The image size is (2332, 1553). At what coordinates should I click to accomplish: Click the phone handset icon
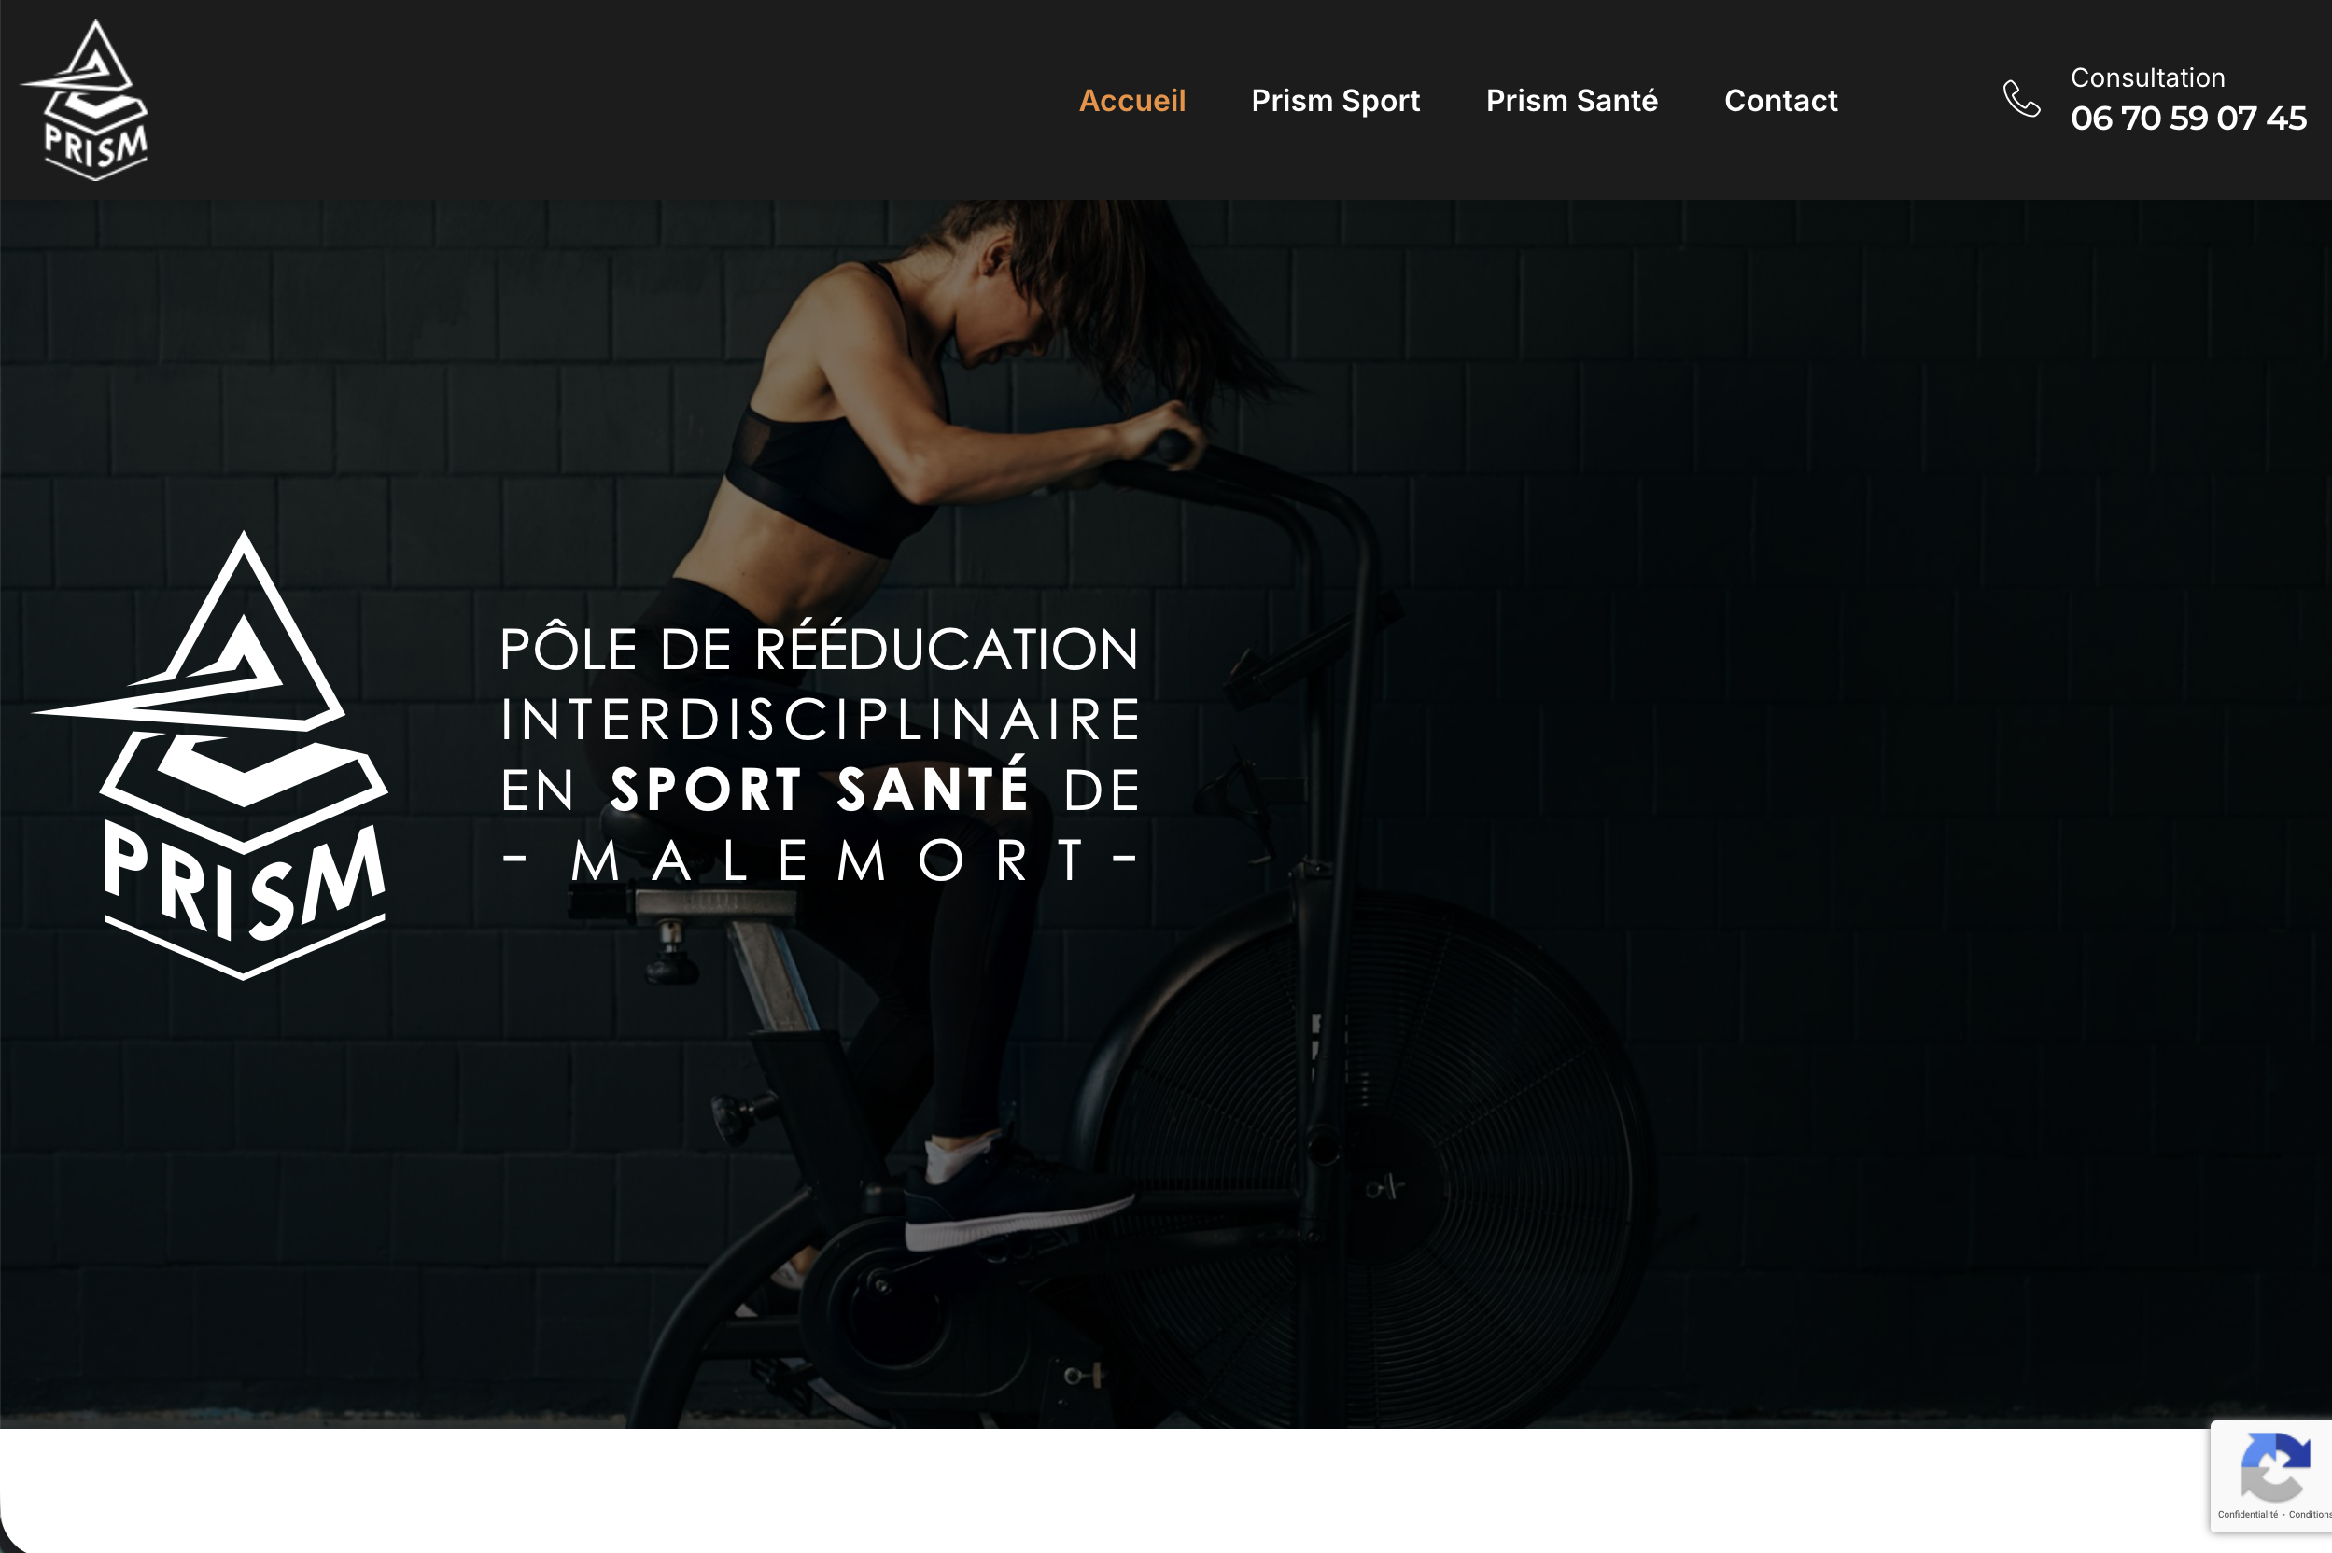(x=2021, y=99)
